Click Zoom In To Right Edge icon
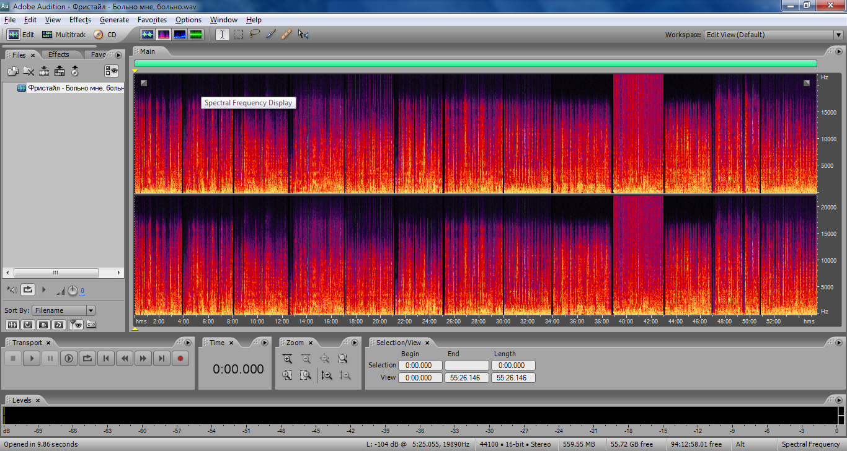This screenshot has width=847, height=451. point(306,375)
